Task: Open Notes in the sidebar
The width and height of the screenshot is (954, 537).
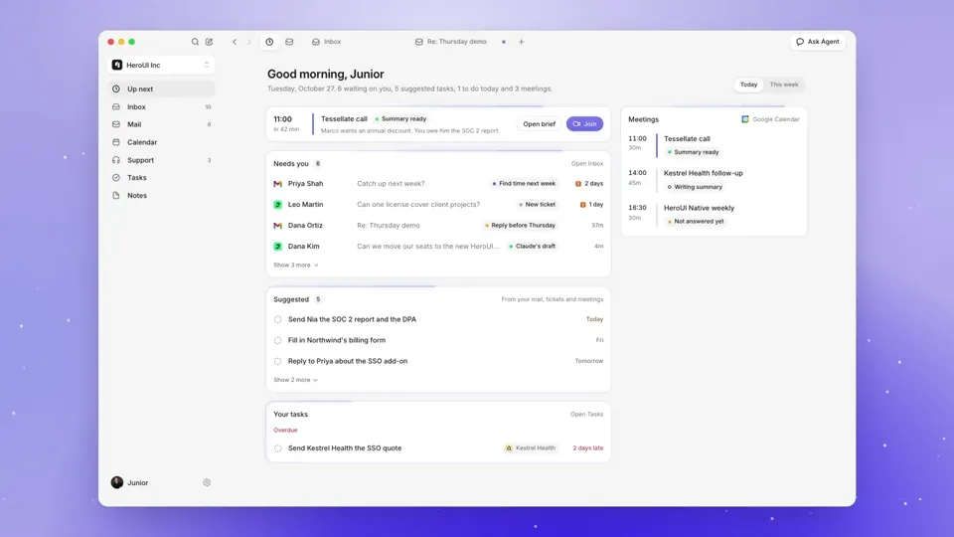Action: [x=161, y=196]
